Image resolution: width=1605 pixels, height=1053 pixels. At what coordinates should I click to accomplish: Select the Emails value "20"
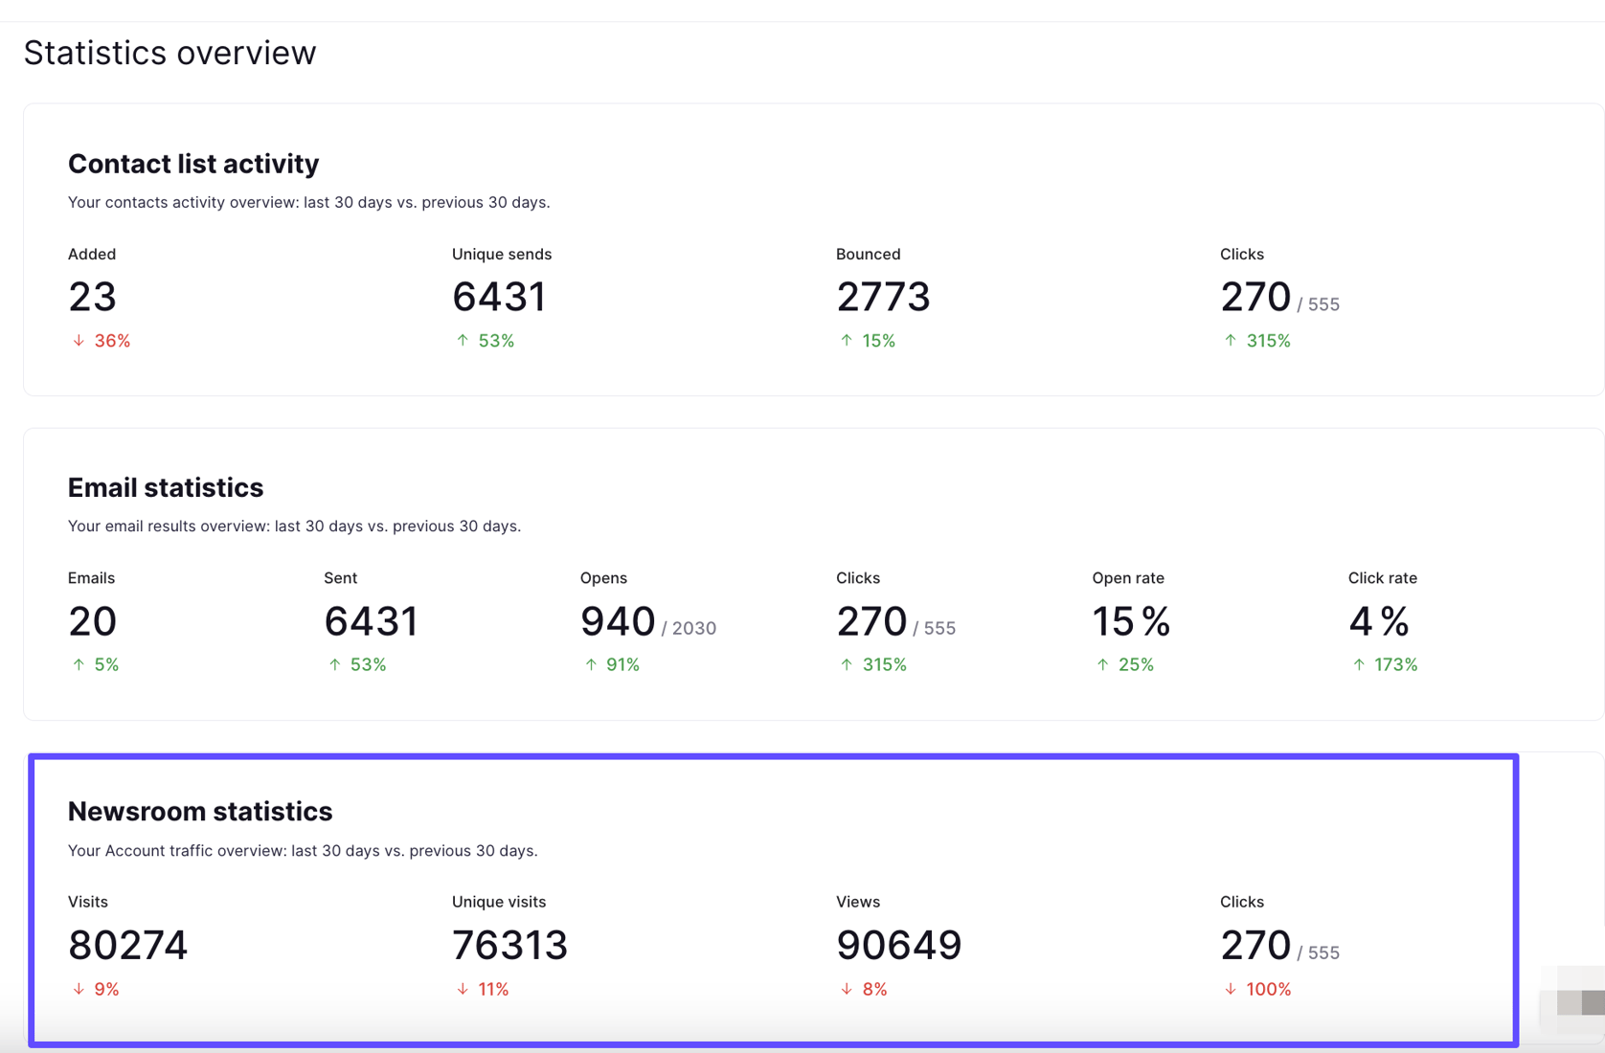(92, 621)
